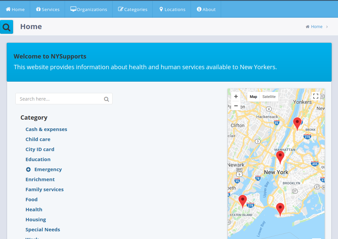
Task: Open the Home navigation menu item
Action: point(15,9)
